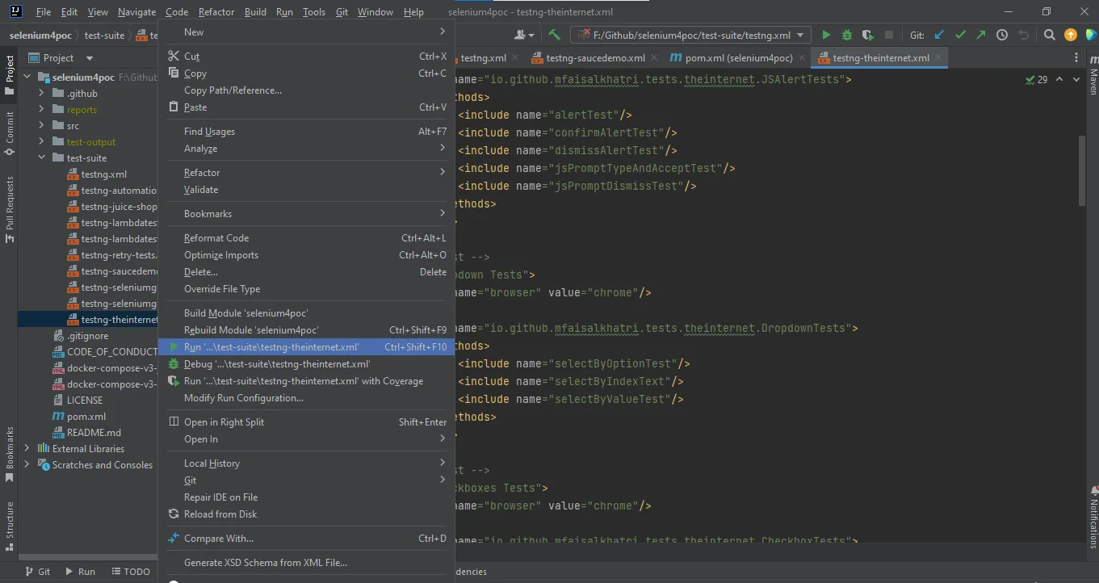Select Reload from Disk menu entry
The width and height of the screenshot is (1099, 583).
[306, 514]
